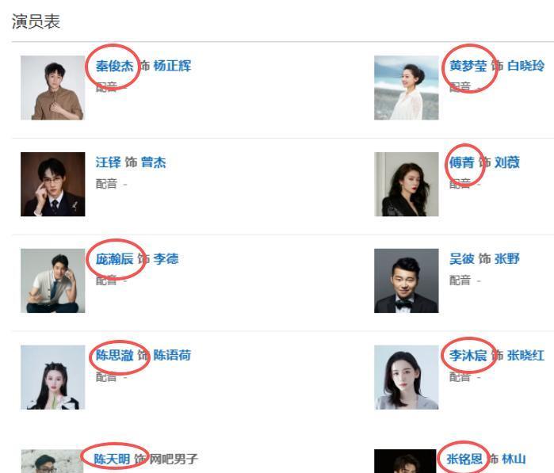
Task: Select actor link 汪铎
Action: click(x=108, y=162)
